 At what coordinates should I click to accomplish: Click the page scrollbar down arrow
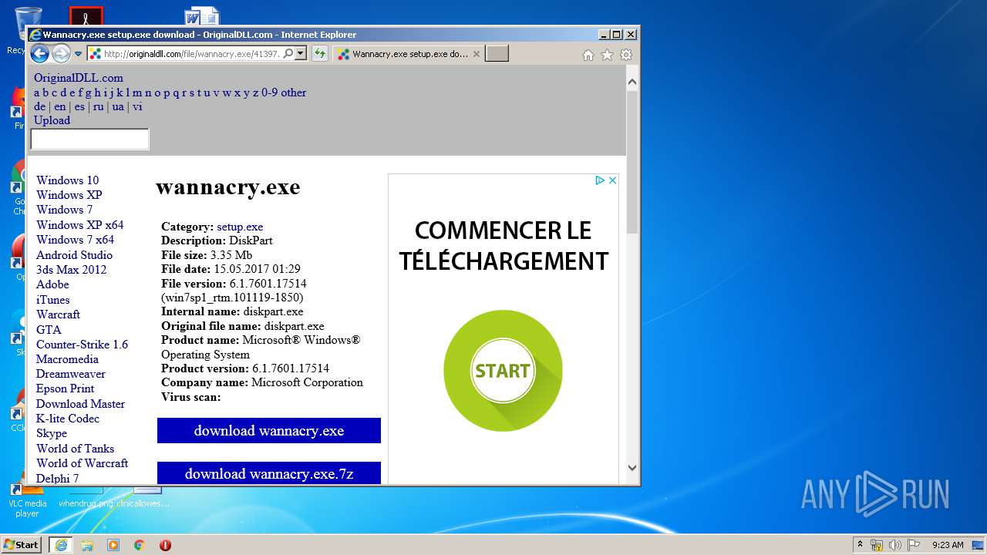(x=632, y=467)
